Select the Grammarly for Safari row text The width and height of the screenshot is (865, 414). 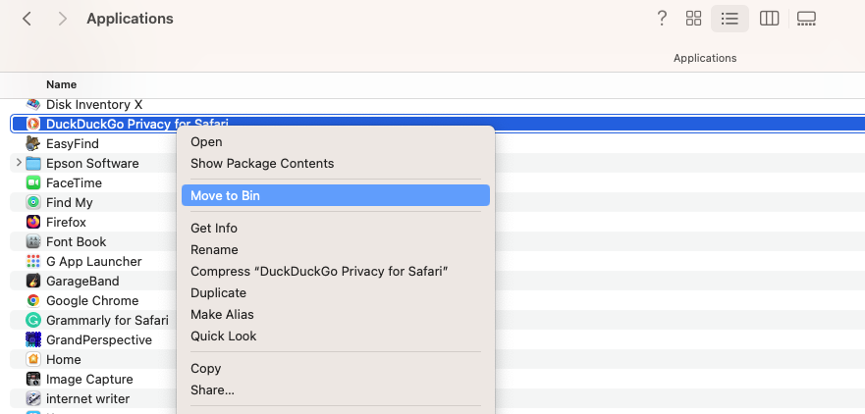(x=108, y=320)
